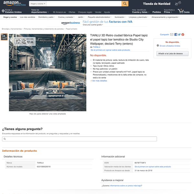Click the delivery location pin icon
Image resolution: width=194 pixels, height=194 pixels.
click(x=3, y=11)
